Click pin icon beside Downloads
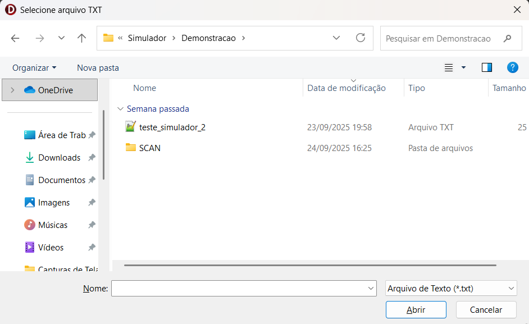The image size is (529, 324). click(92, 158)
